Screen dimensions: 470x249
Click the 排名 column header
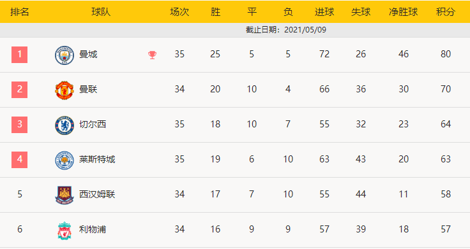(x=20, y=11)
